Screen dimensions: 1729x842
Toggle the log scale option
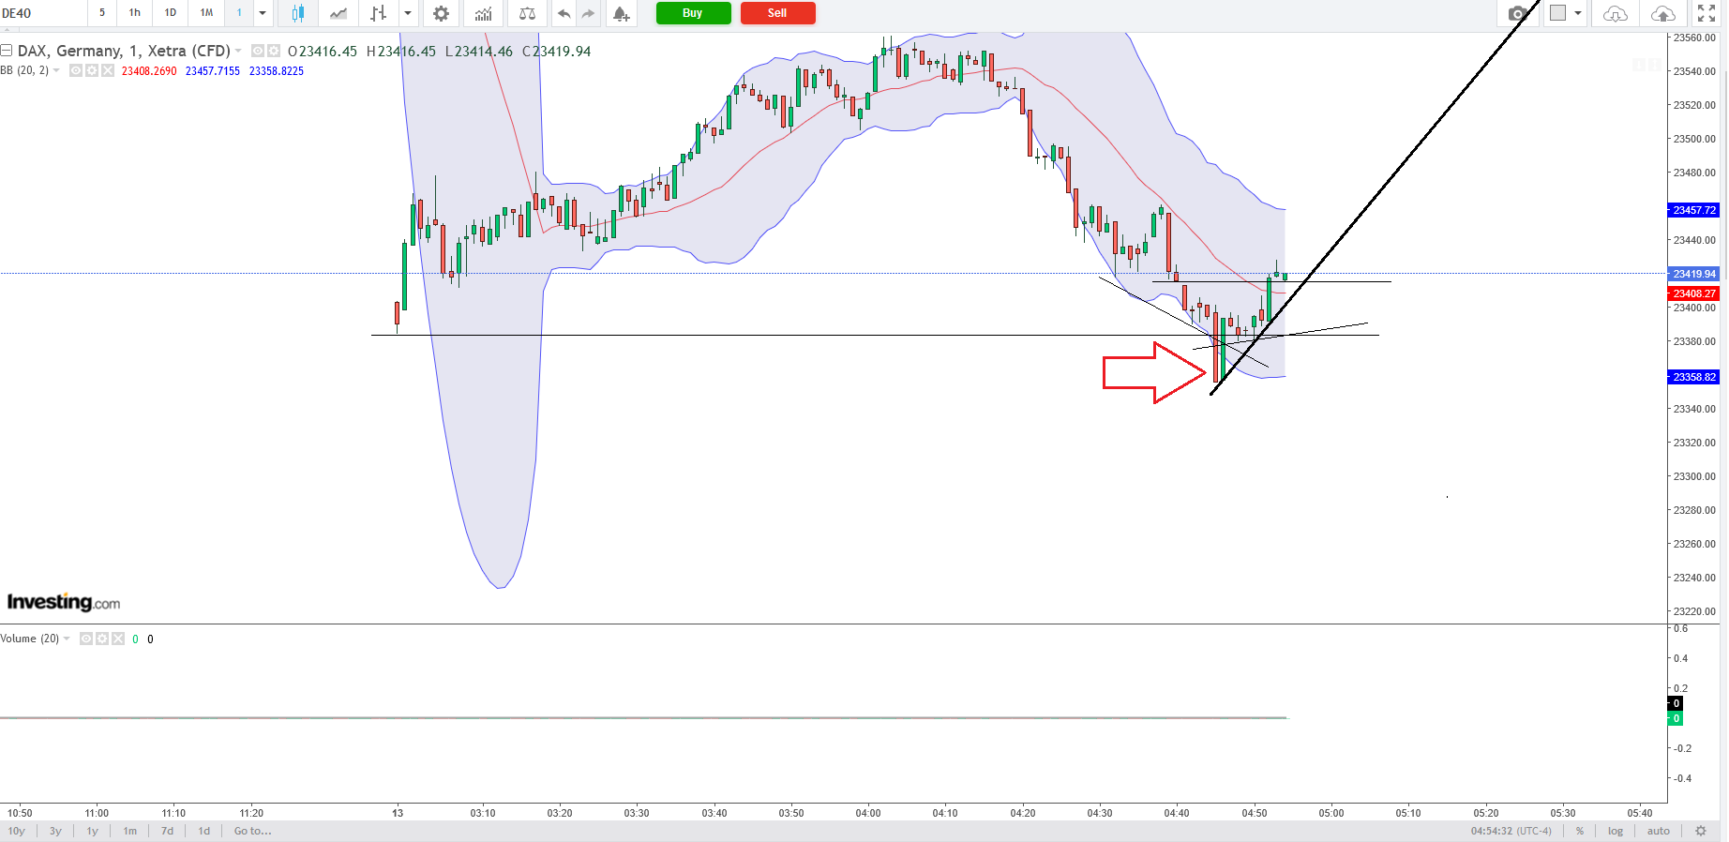tap(1615, 831)
